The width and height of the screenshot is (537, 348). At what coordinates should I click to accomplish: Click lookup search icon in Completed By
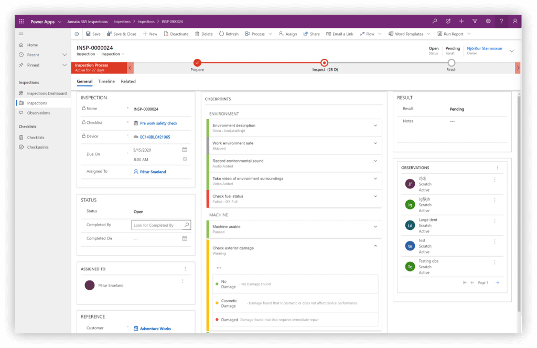coord(187,225)
